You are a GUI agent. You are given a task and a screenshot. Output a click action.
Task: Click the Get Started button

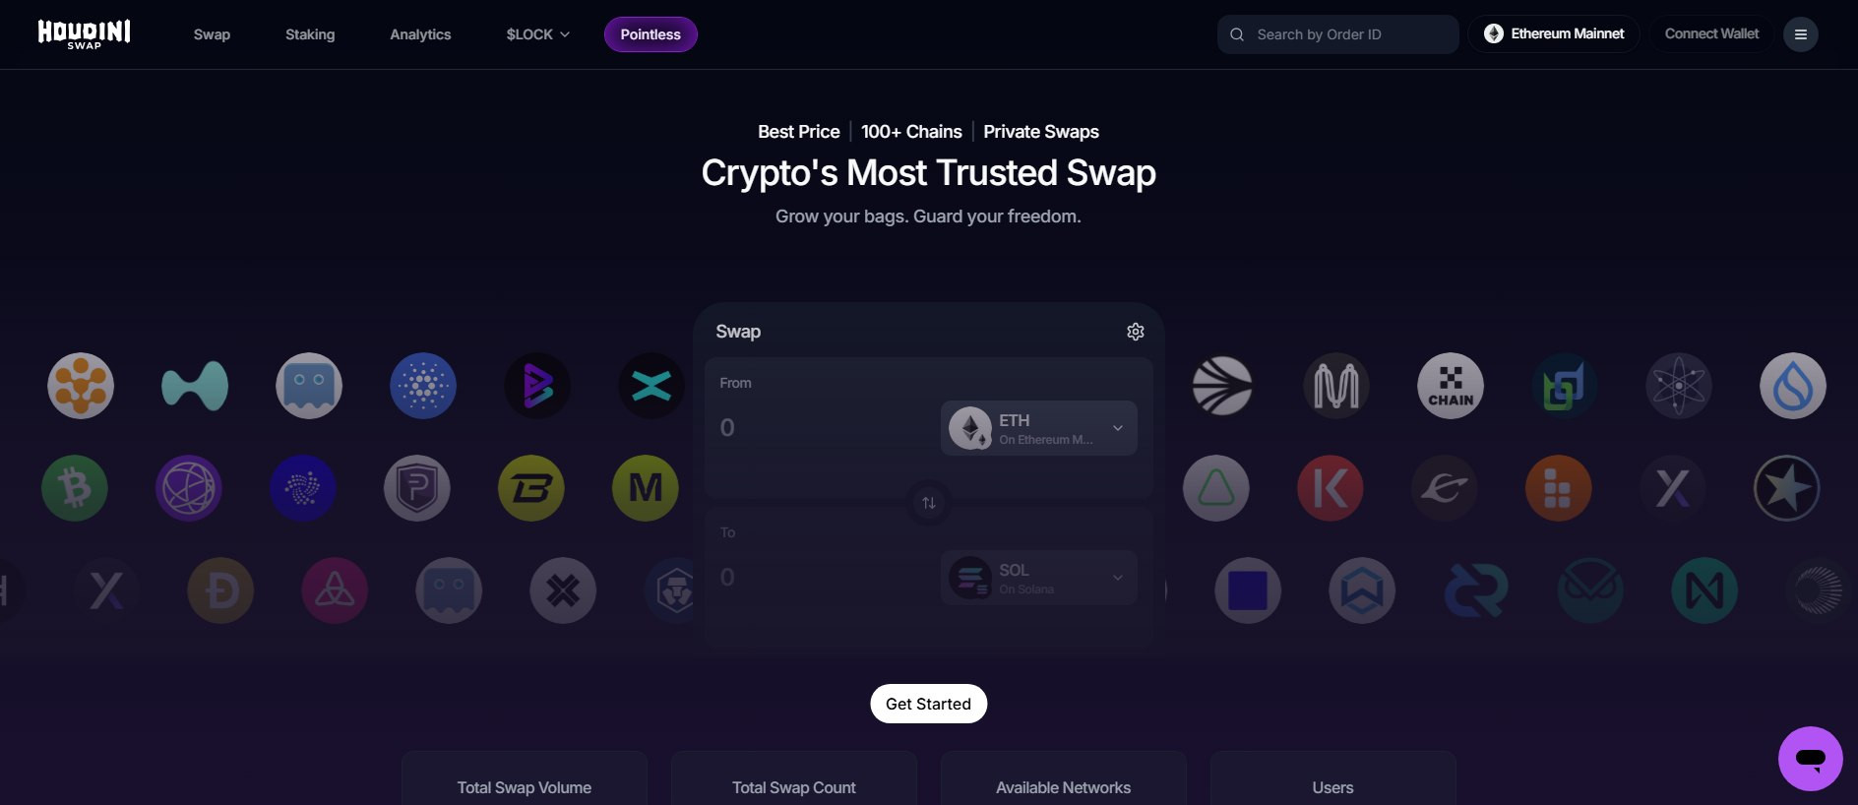tap(928, 704)
